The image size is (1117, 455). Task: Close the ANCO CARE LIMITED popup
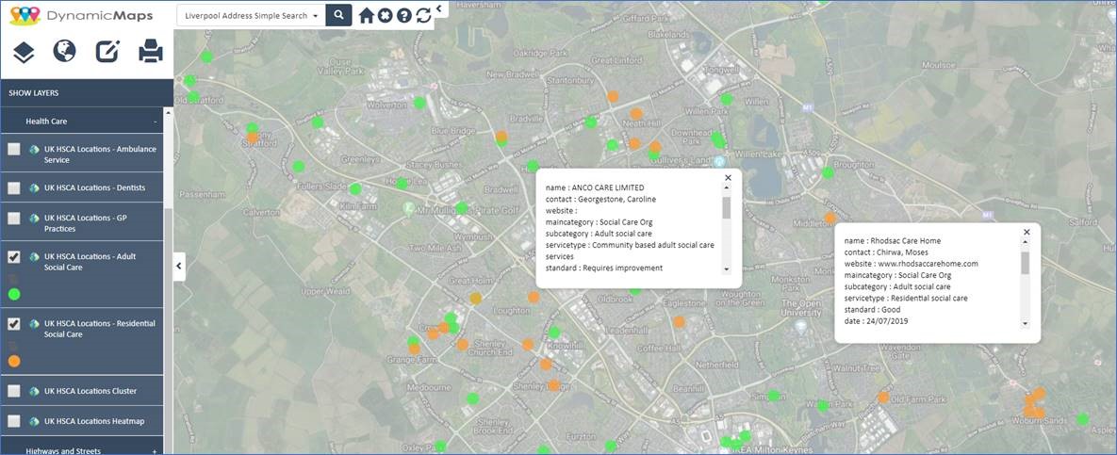point(728,177)
